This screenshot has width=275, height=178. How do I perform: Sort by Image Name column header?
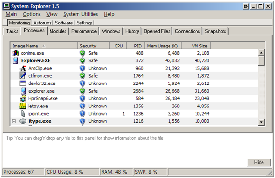pyautogui.click(x=44, y=46)
